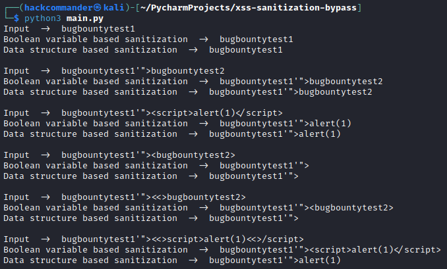Click the Kali skull symbol in prompt
Image resolution: width=447 pixels, height=269 pixels.
[97, 8]
